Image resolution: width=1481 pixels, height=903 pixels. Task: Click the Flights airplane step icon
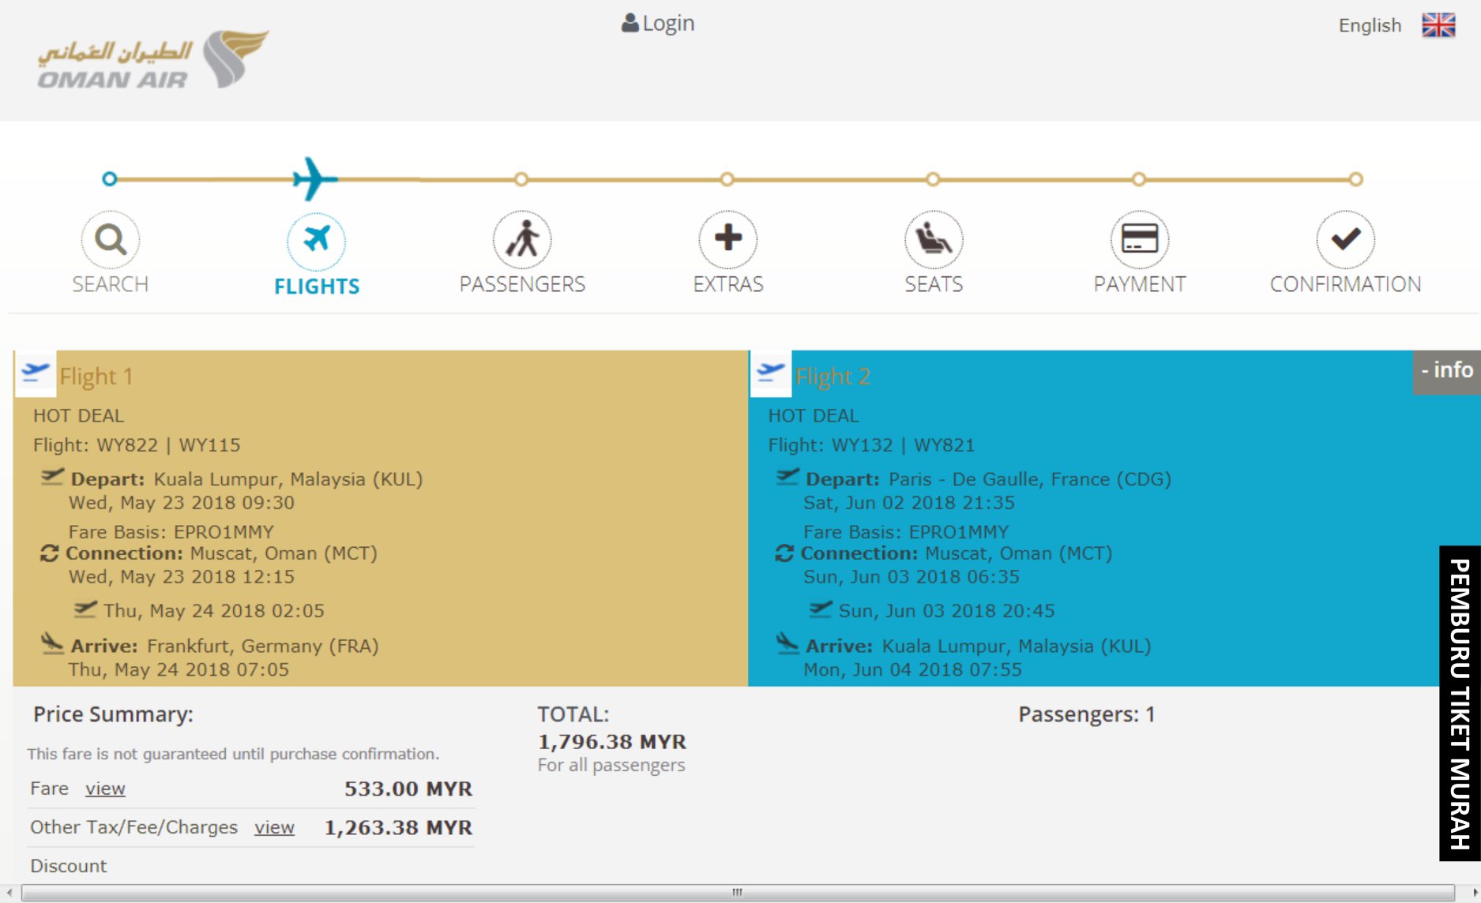[316, 240]
